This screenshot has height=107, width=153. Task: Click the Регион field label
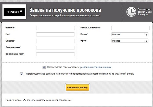coord(84,34)
